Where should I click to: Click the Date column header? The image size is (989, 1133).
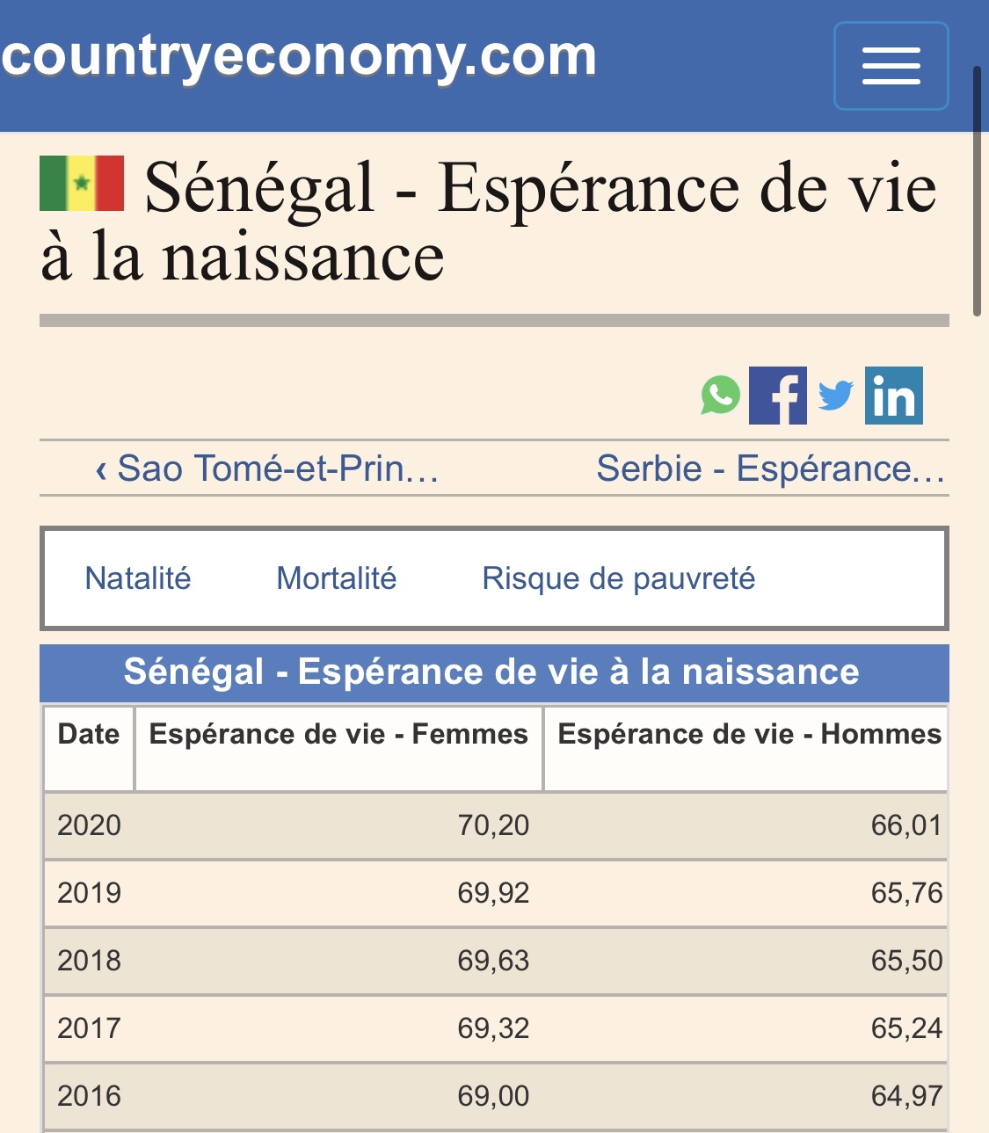89,734
